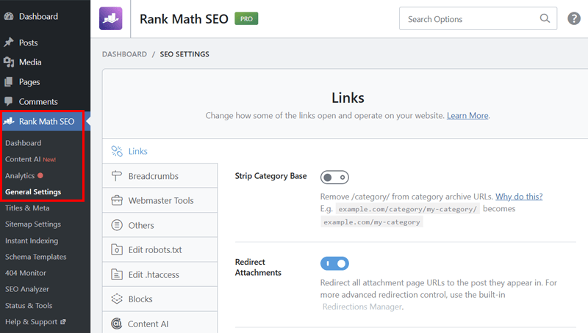Screen dimensions: 588x333
Task: Open Instant Indexing submenu item
Action: coord(32,241)
